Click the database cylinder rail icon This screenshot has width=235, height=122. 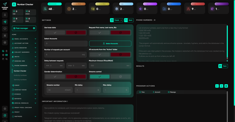(5, 42)
